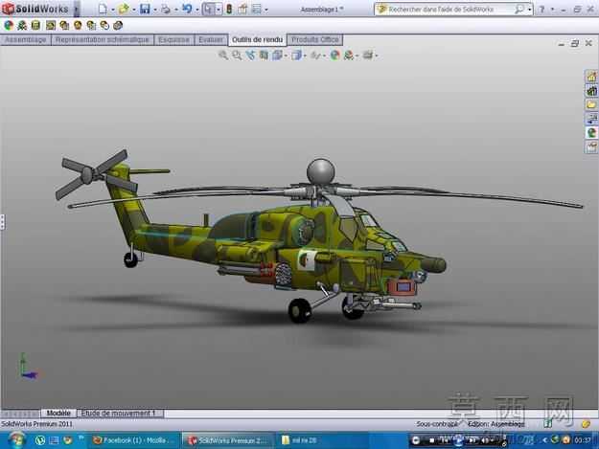Expand the SolidWorks menu arrow next to logo

(76, 9)
